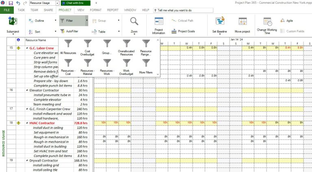Click the indicators column header icon
Viewport: 312px width, 172px height.
click(x=18, y=40)
